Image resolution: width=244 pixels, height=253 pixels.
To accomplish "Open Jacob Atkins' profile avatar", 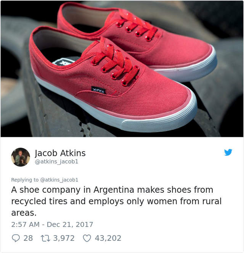I will click(x=21, y=157).
